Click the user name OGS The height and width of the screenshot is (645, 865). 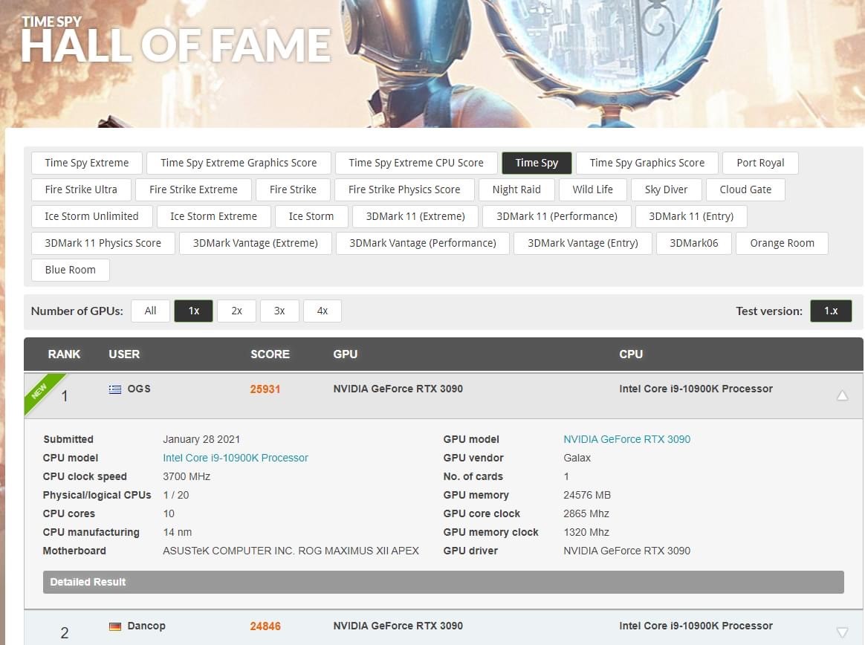click(139, 389)
